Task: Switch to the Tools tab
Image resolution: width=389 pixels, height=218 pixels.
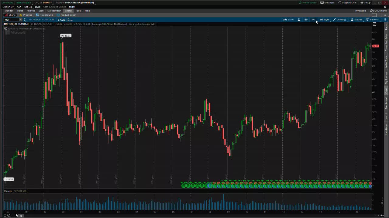Action: click(78, 11)
